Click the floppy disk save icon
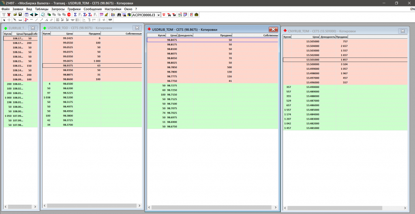 (x=20, y=15)
